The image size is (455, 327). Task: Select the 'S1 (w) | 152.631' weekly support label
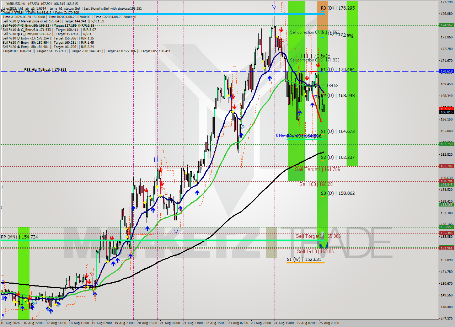point(304,259)
